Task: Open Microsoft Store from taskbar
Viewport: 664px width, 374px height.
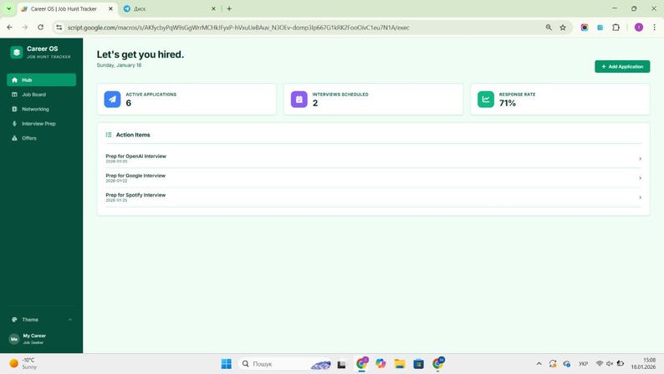Action: click(418, 364)
